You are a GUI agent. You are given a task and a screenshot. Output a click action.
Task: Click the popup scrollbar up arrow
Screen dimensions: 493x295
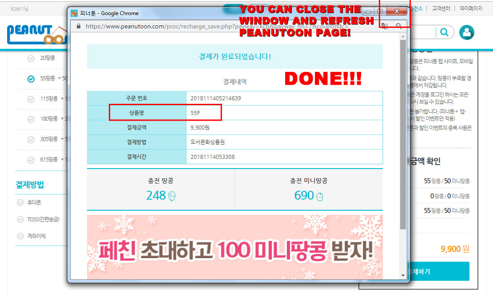click(x=403, y=37)
